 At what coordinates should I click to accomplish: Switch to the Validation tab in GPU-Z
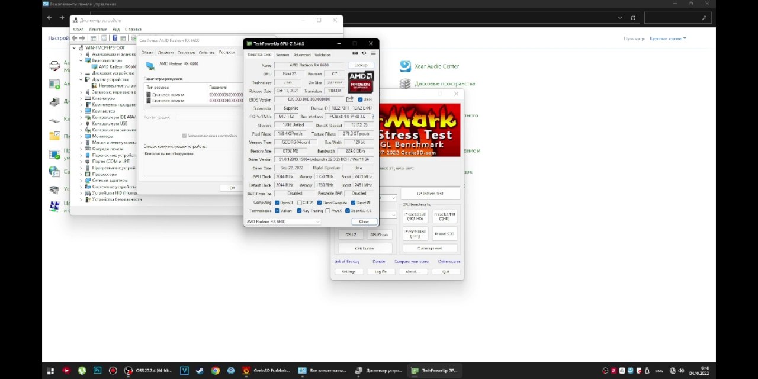323,54
